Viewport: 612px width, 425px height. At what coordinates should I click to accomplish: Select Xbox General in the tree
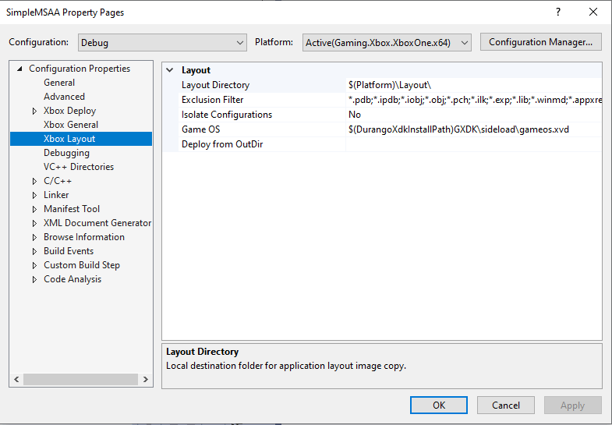tap(71, 125)
